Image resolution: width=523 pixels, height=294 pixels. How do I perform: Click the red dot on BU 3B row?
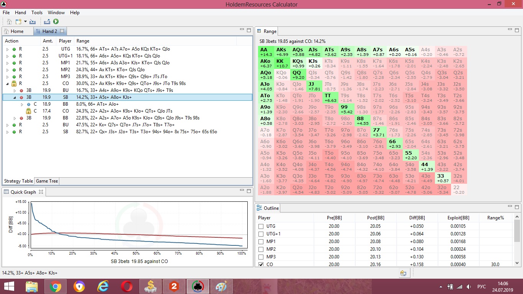click(21, 90)
